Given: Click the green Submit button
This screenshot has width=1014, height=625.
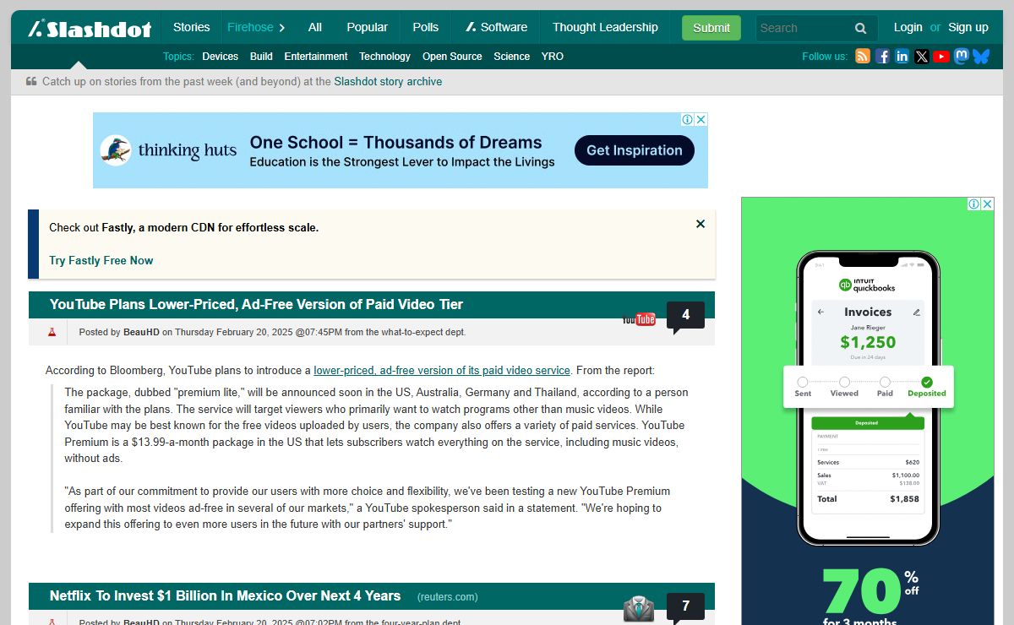Looking at the screenshot, I should pyautogui.click(x=711, y=28).
